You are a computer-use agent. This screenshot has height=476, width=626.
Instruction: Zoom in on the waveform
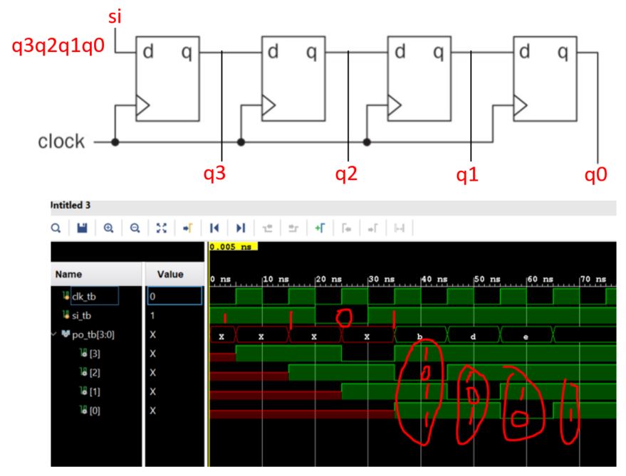click(108, 228)
